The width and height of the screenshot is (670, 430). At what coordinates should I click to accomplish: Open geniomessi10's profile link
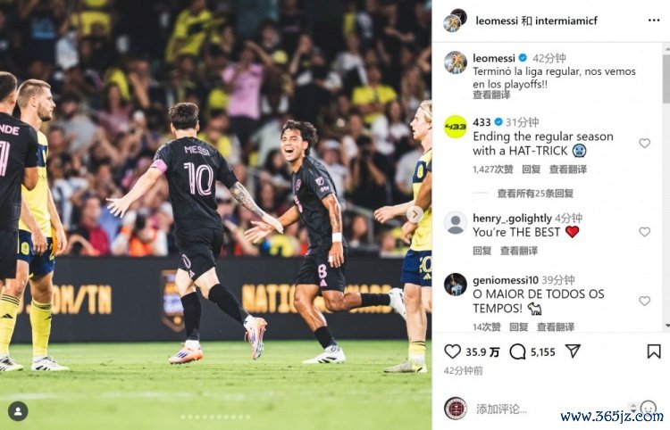tap(506, 280)
